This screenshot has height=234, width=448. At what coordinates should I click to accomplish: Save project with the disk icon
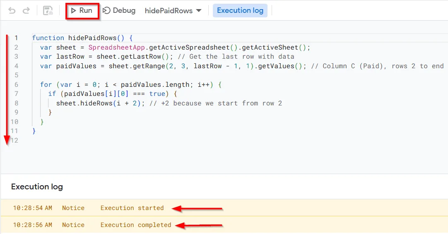pos(48,11)
